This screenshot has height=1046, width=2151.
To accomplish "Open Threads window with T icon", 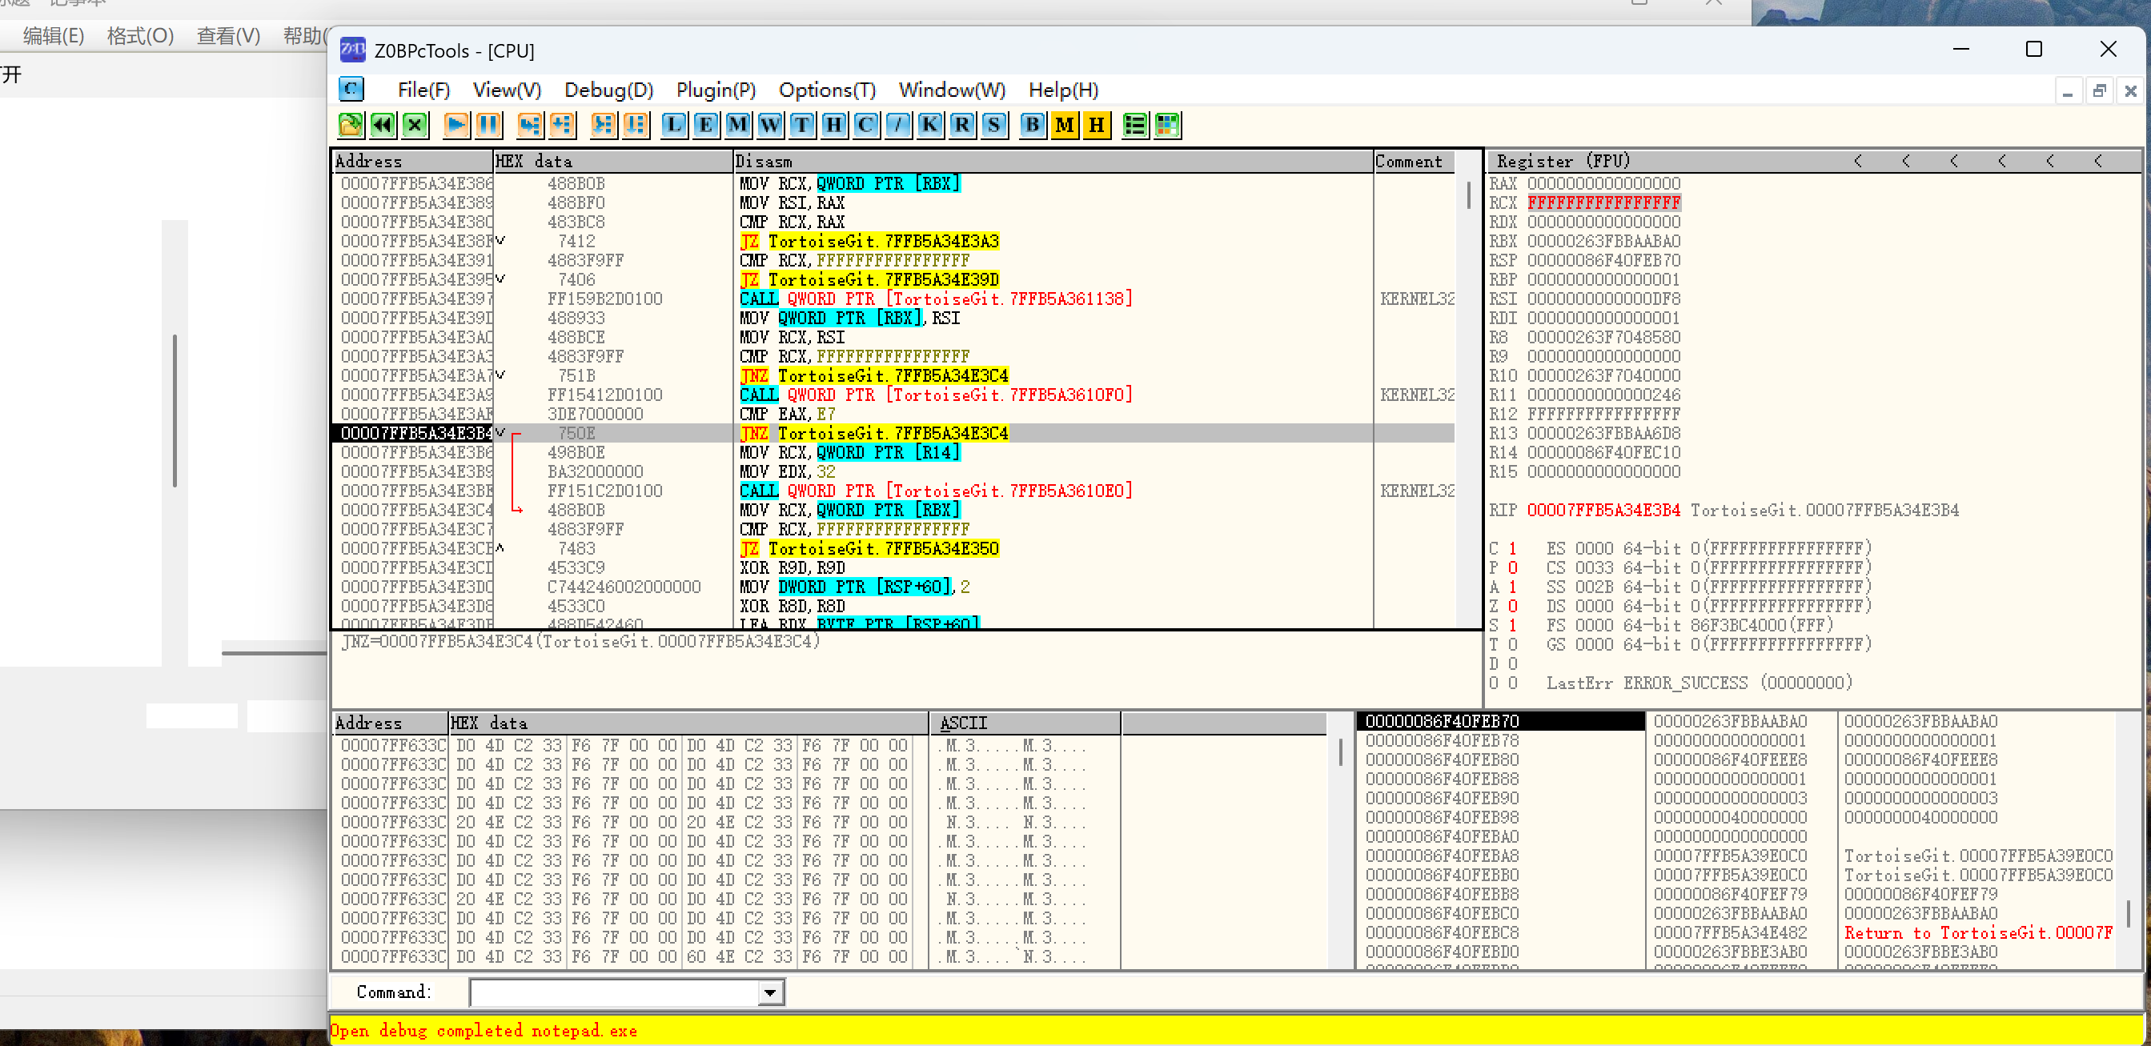I will tap(801, 125).
